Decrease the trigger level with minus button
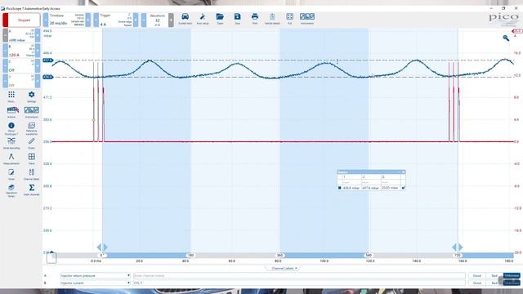523x294 pixels. tap(96, 20)
